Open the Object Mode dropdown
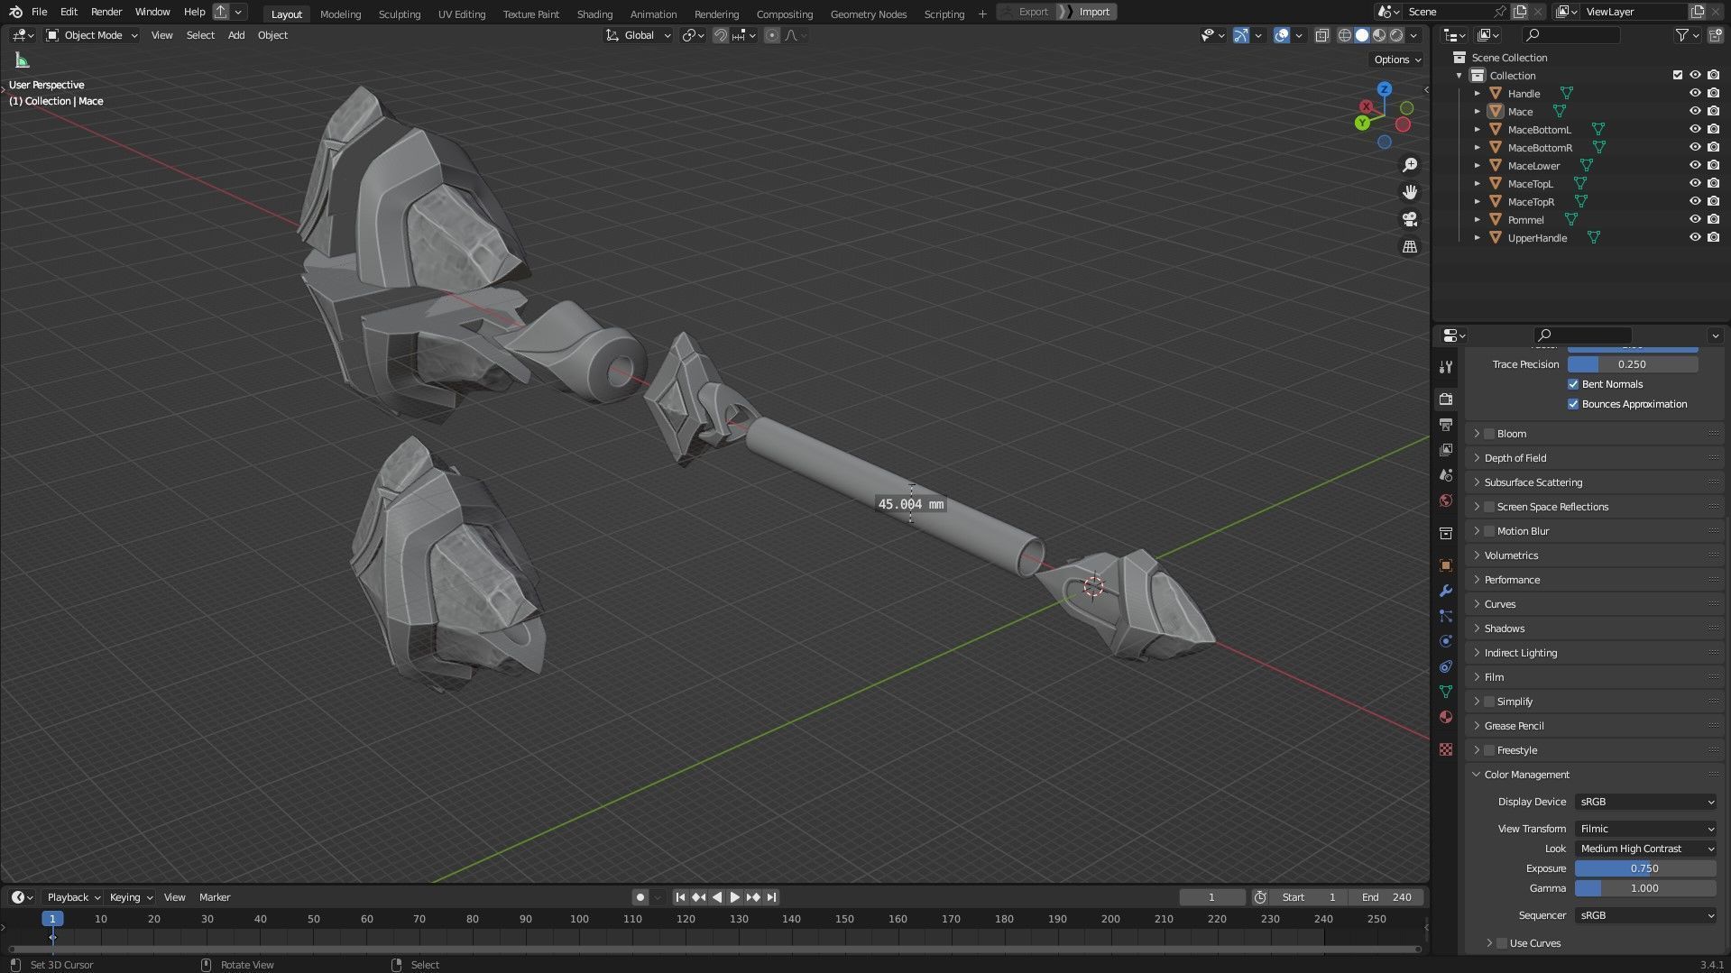Image resolution: width=1731 pixels, height=973 pixels. (92, 35)
